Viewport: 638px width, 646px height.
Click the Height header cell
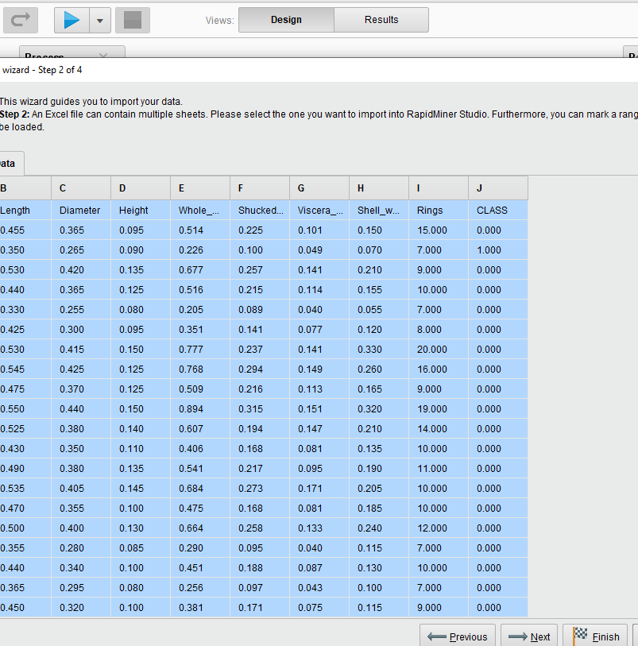(141, 210)
